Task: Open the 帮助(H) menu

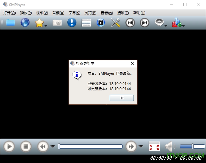Action: click(139, 13)
